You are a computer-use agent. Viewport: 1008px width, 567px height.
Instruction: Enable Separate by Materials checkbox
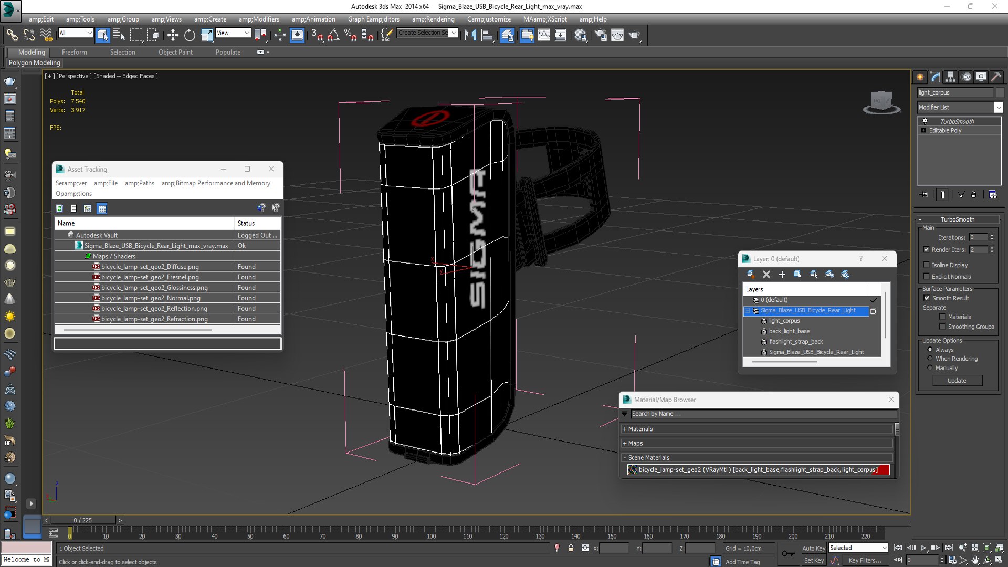click(x=942, y=317)
